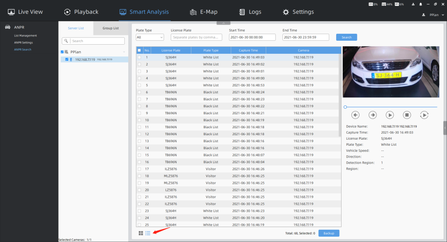
Task: Tick the select-all checkbox in table header
Action: 140,50
